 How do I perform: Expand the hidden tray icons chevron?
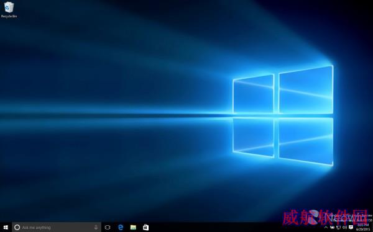coord(326,228)
